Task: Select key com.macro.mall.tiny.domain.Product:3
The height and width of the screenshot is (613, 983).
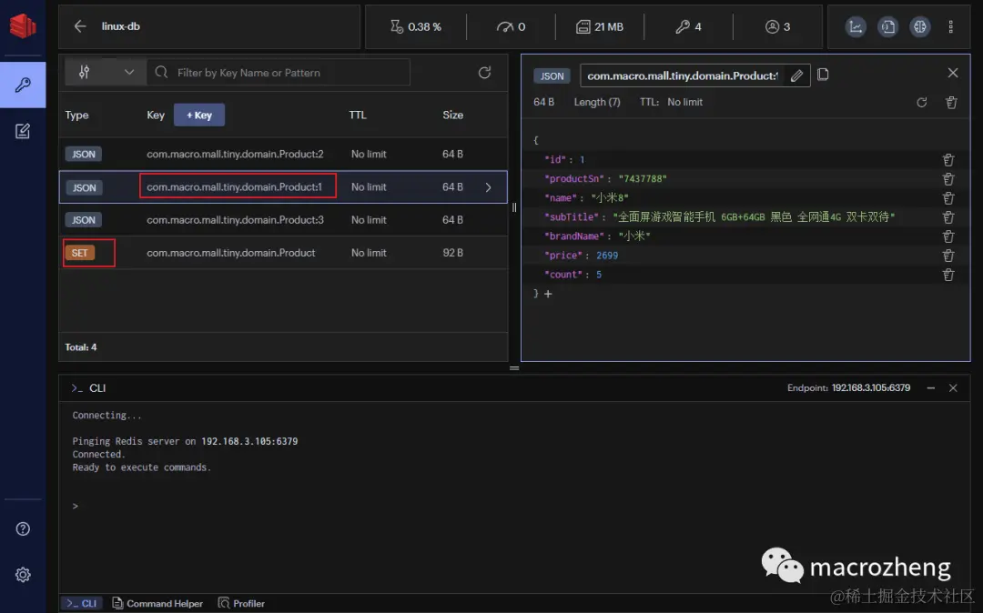Action: coord(235,220)
